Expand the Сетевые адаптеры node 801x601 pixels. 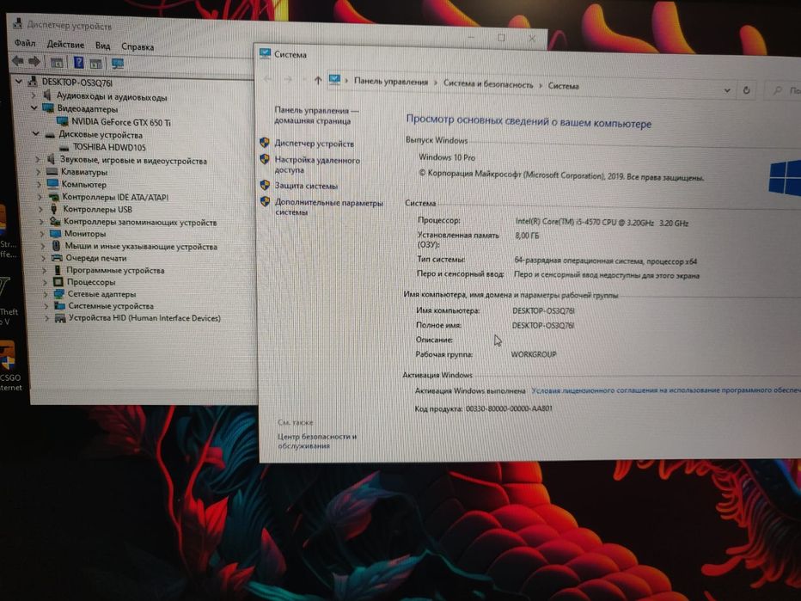[x=46, y=294]
